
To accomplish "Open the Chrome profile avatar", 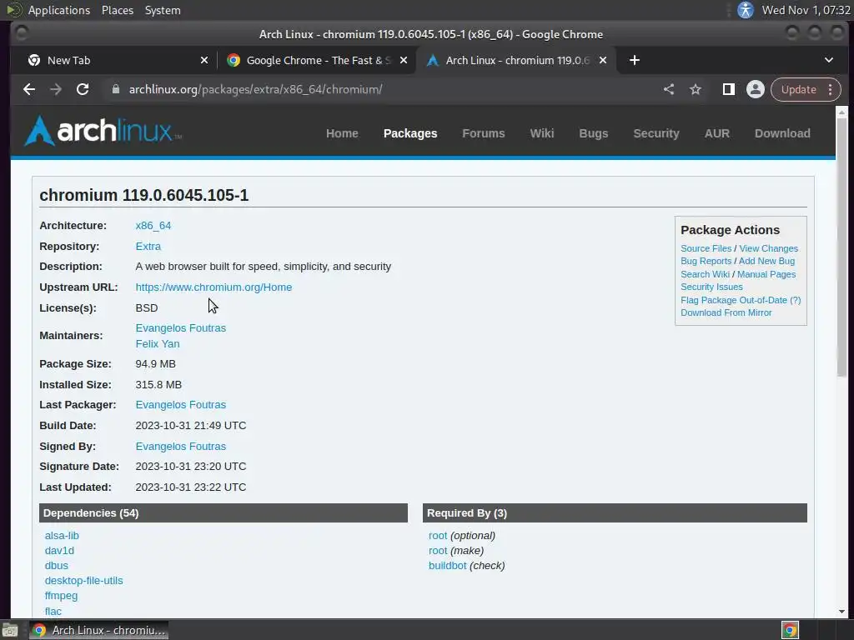I will pos(756,89).
